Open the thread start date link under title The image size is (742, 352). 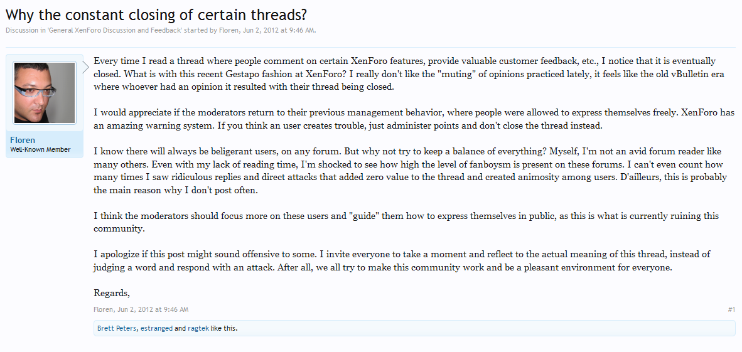click(279, 30)
